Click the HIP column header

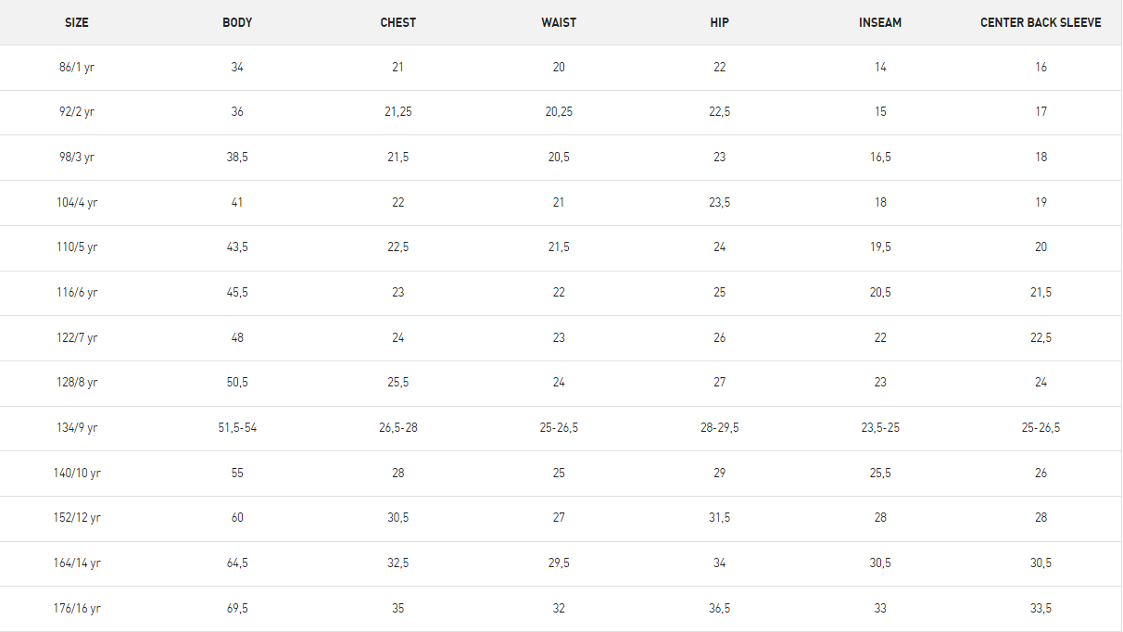[x=720, y=22]
